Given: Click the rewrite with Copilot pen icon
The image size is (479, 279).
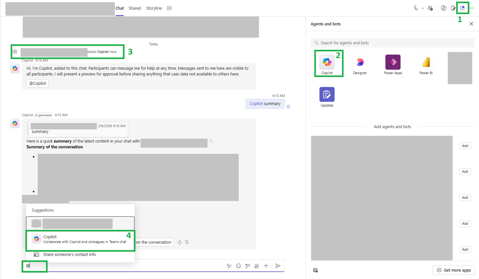Looking at the screenshot, I should point(247,266).
